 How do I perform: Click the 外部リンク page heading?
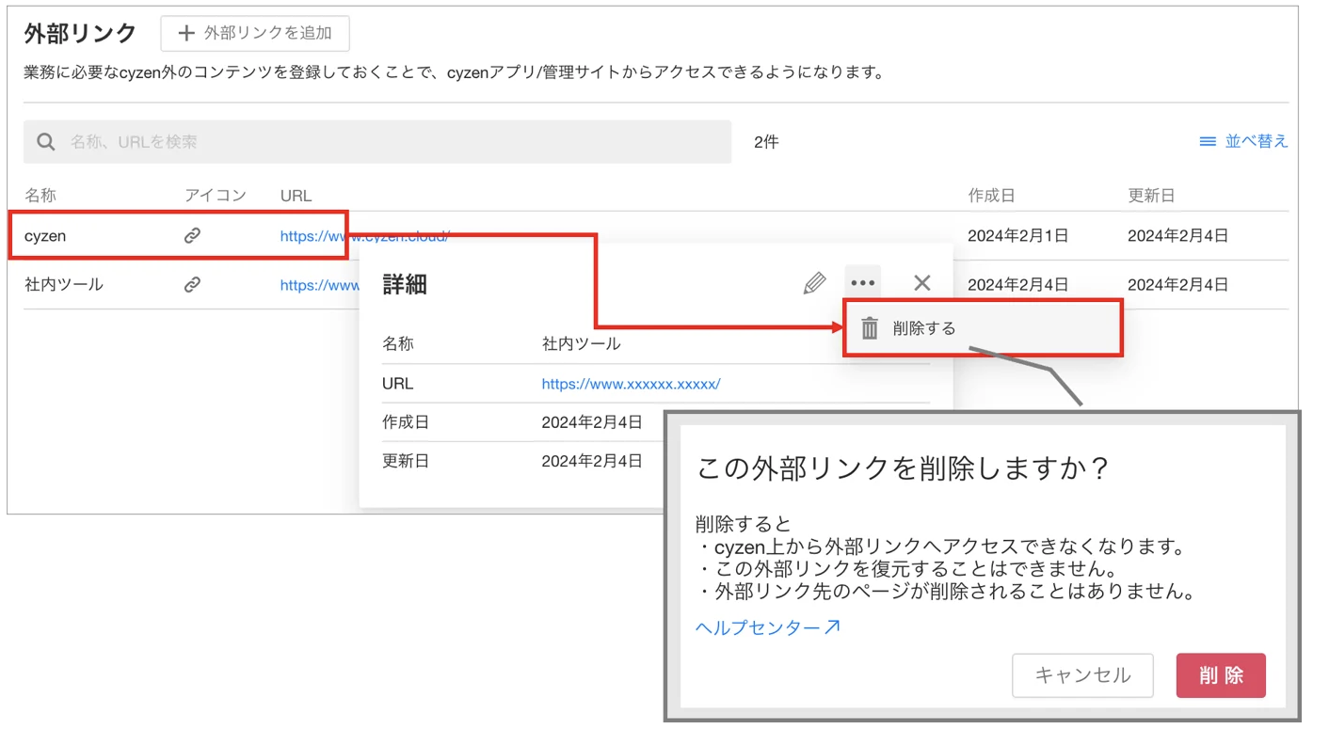80,33
